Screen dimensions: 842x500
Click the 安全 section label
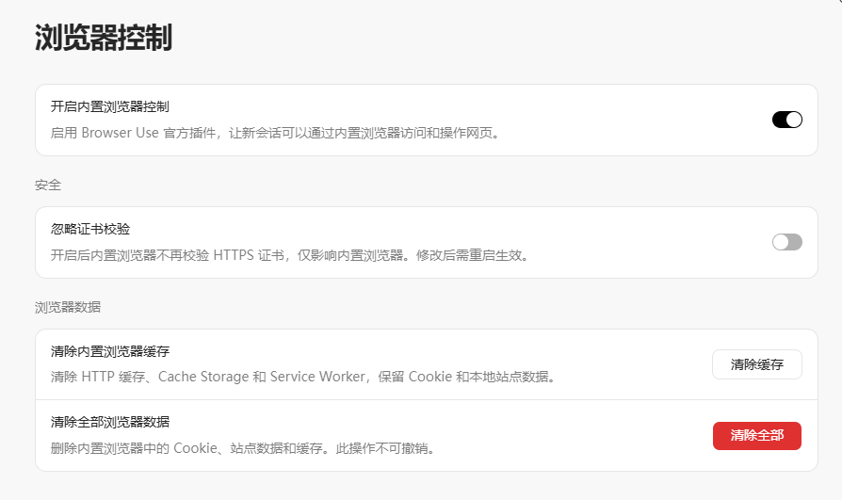tap(48, 185)
